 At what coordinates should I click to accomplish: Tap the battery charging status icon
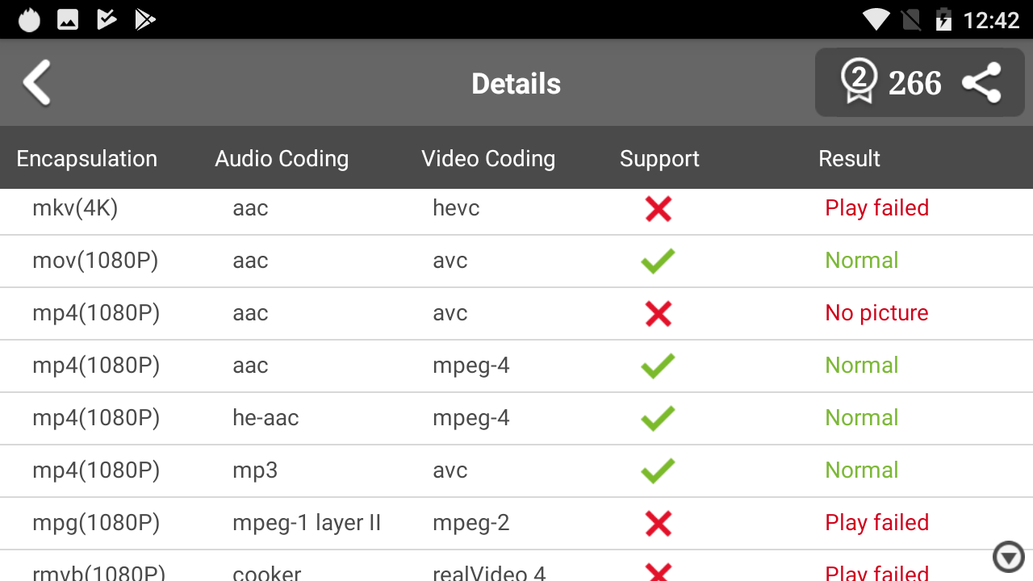pyautogui.click(x=943, y=19)
